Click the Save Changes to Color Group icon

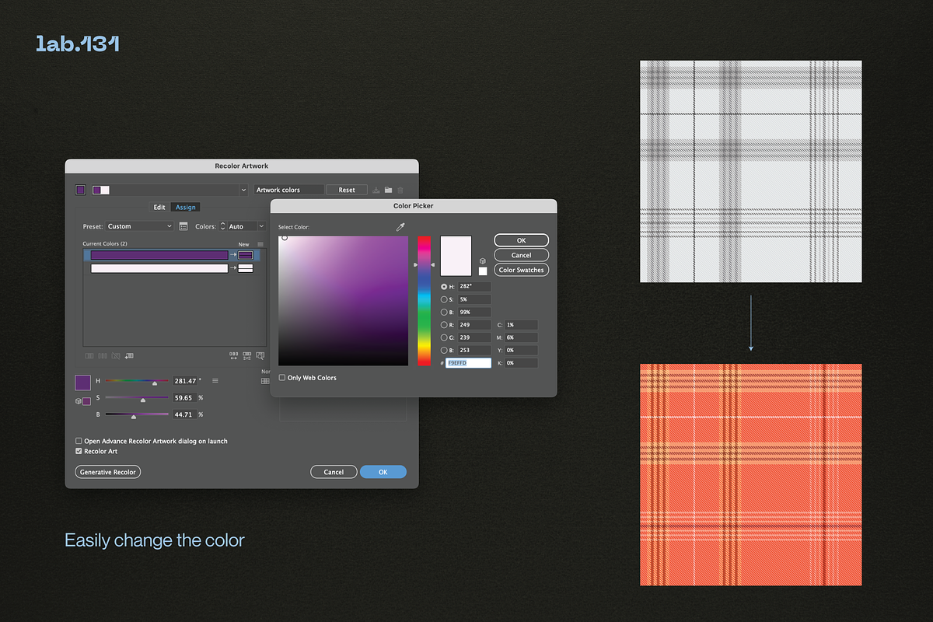point(376,190)
